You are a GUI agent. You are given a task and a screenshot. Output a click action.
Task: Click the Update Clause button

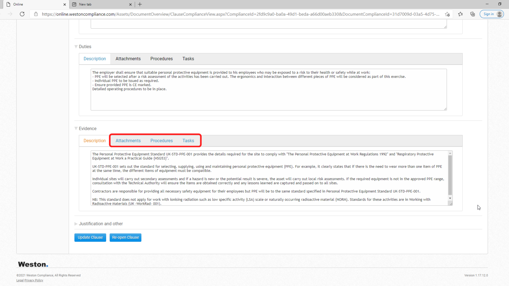point(90,238)
